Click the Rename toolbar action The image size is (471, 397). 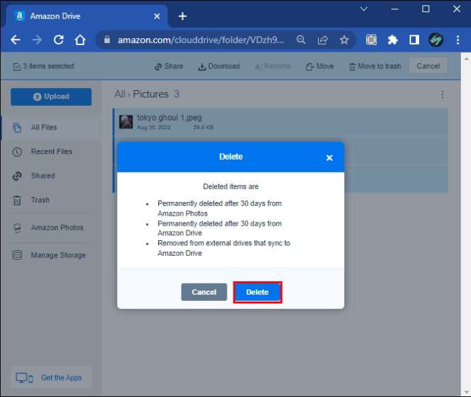point(273,66)
